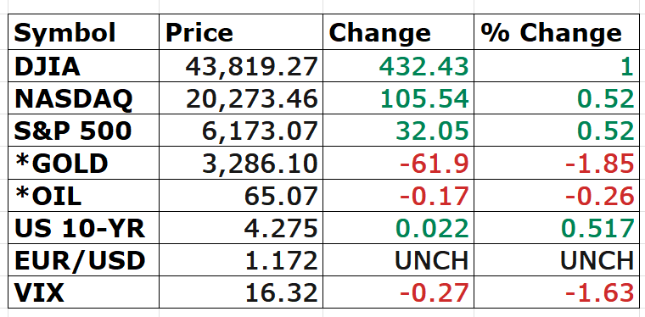Select US 10-YR percent change 0.517 cell
The height and width of the screenshot is (317, 645).
click(557, 227)
